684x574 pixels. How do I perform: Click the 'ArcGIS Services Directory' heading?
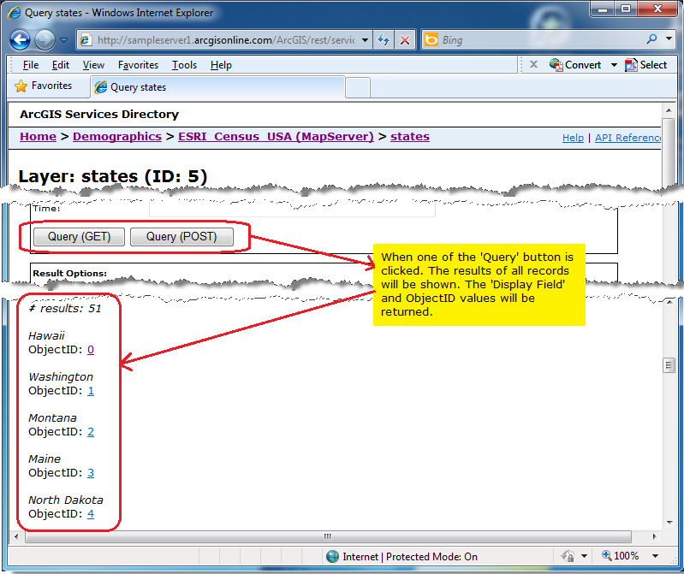[x=99, y=114]
